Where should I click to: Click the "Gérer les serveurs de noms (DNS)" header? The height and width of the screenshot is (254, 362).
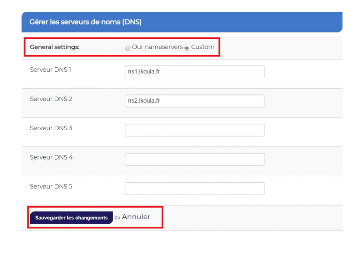click(x=182, y=22)
